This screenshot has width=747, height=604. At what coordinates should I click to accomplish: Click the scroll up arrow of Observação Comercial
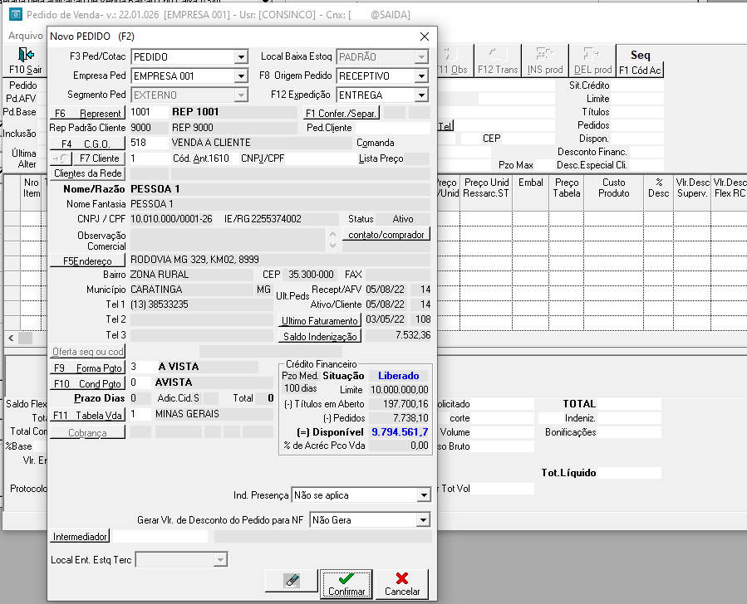[332, 235]
